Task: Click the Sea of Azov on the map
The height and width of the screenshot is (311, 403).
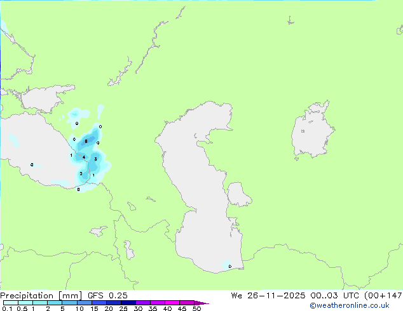Action: pyautogui.click(x=44, y=99)
